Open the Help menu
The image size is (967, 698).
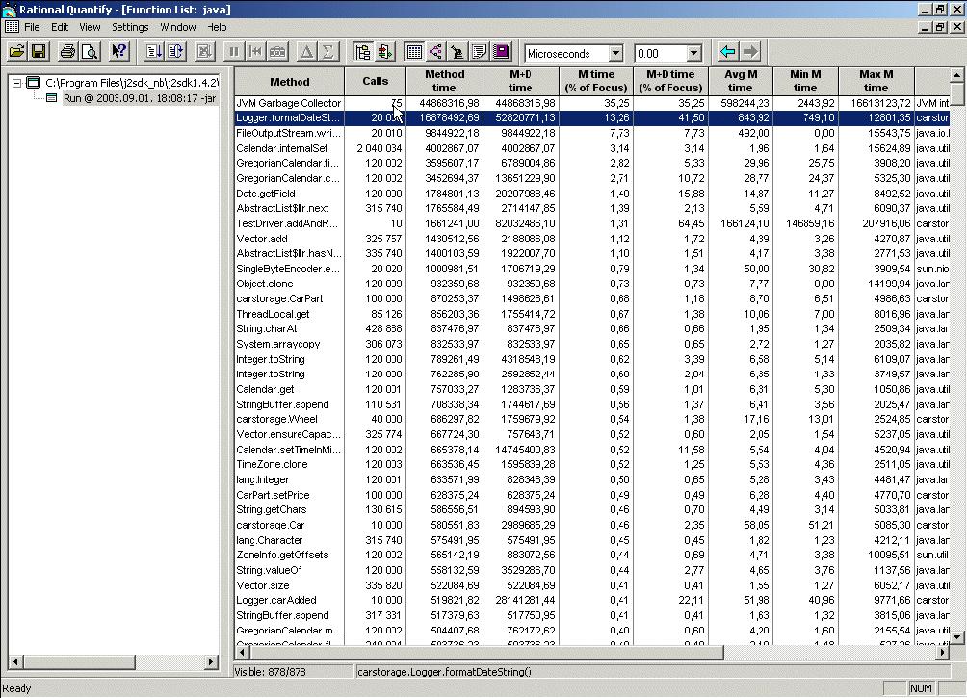[x=217, y=27]
